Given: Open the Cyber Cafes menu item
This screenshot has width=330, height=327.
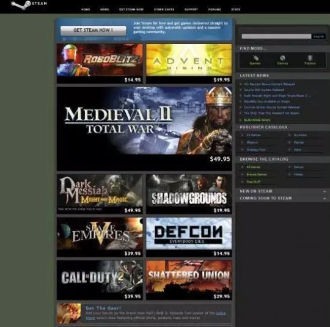Looking at the screenshot, I should pos(164,10).
